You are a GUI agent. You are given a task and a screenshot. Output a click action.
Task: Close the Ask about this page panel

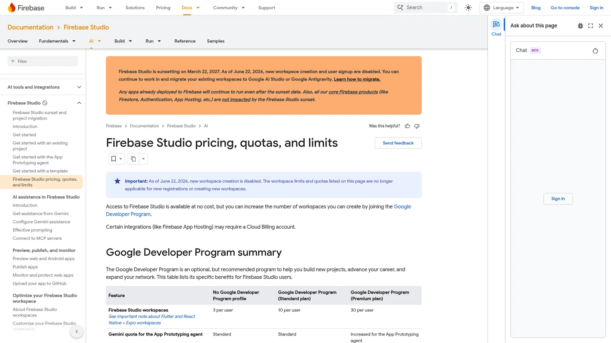(601, 26)
